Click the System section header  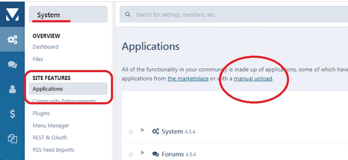click(x=68, y=14)
